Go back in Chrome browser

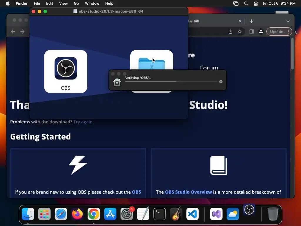(x=13, y=31)
